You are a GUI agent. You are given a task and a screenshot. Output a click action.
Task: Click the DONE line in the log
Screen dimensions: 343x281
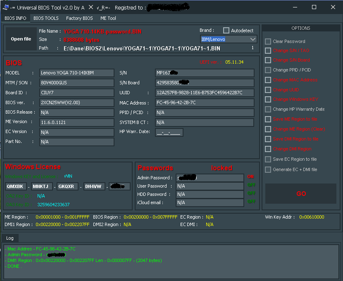click(13, 266)
